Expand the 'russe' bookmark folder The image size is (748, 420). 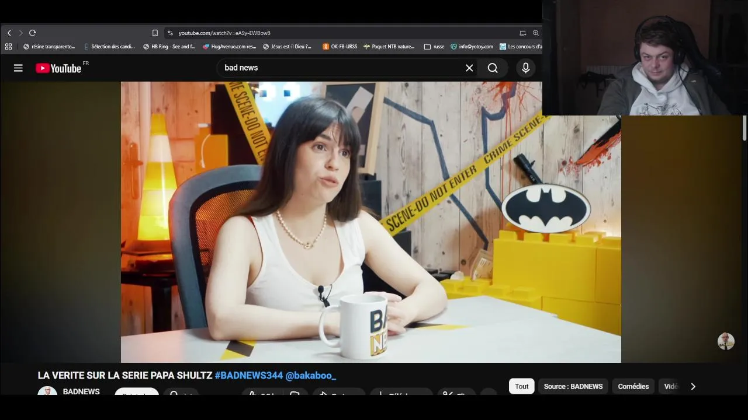(x=434, y=46)
